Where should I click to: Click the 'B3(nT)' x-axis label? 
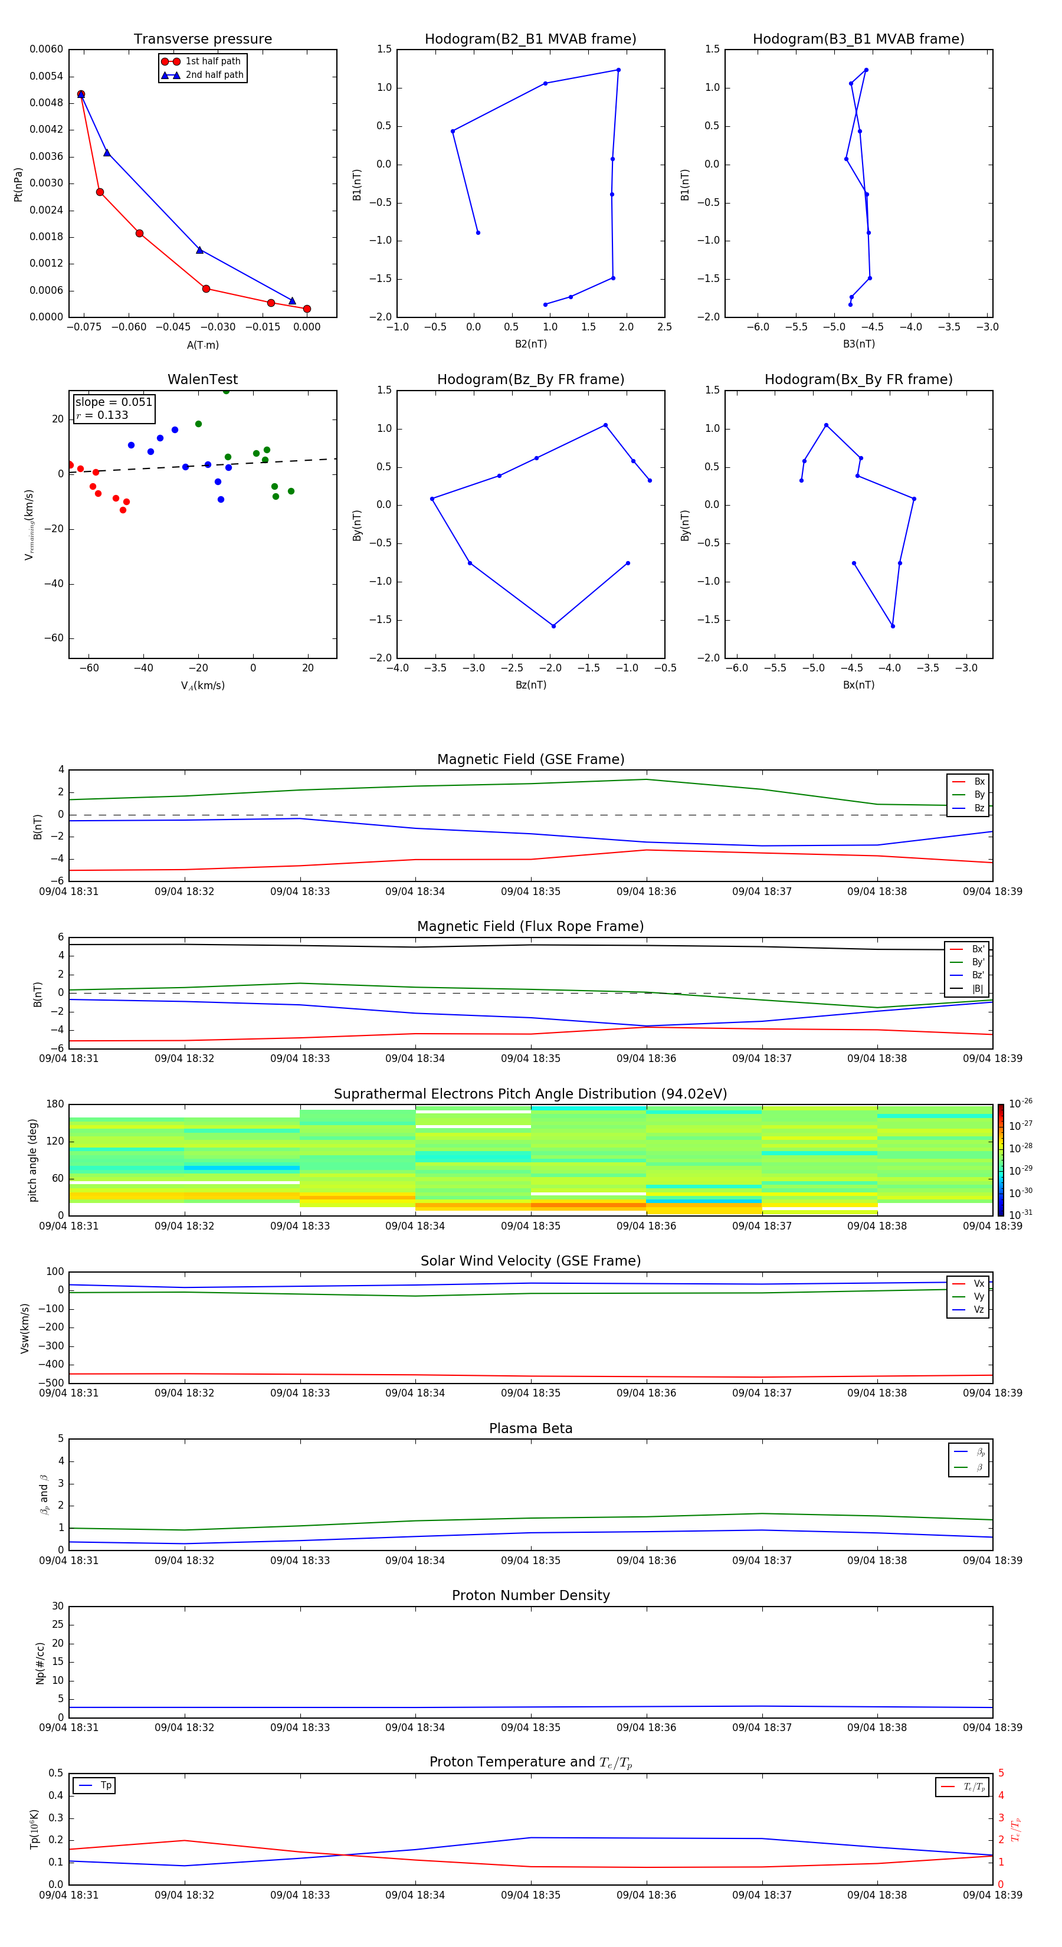point(858,344)
